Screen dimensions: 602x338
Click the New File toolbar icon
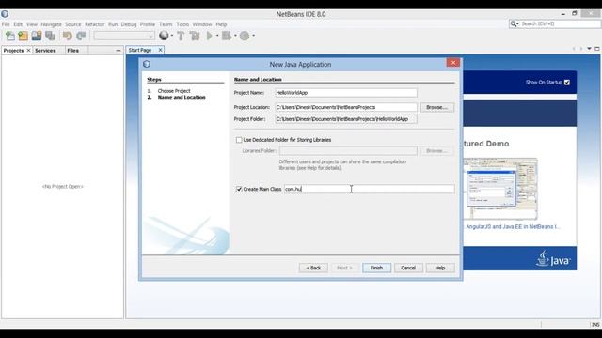10,36
